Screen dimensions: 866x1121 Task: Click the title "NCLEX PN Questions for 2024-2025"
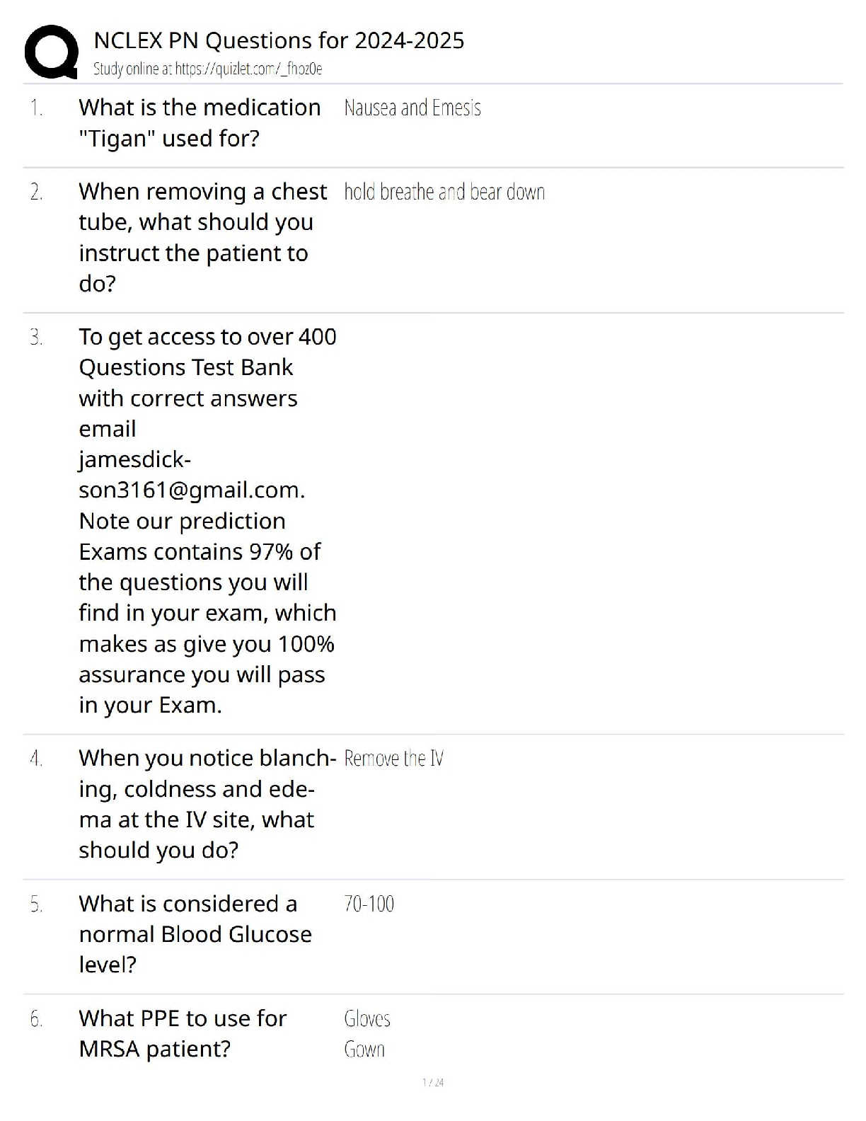279,40
